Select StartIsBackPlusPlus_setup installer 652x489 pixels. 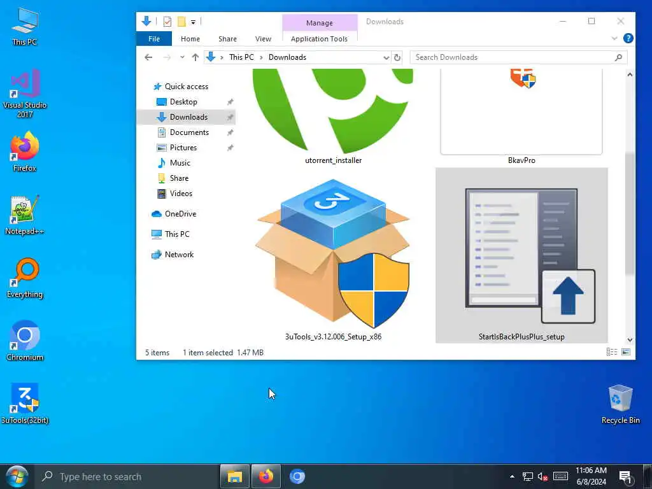pos(521,255)
